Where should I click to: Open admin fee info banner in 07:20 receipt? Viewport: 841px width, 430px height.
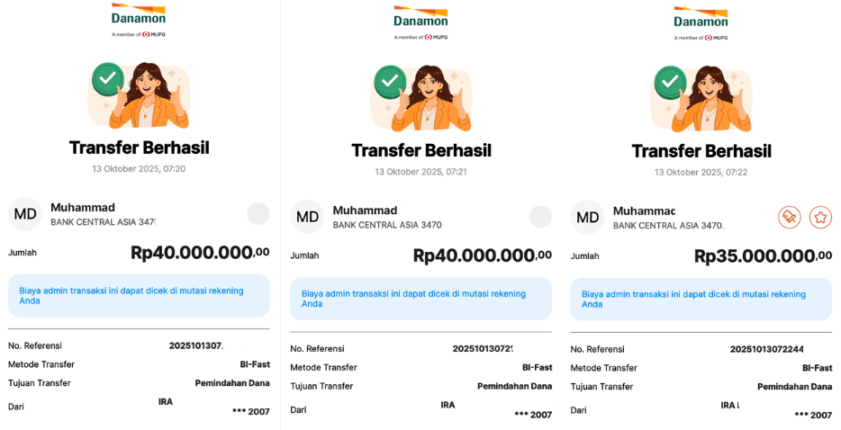coord(139,296)
